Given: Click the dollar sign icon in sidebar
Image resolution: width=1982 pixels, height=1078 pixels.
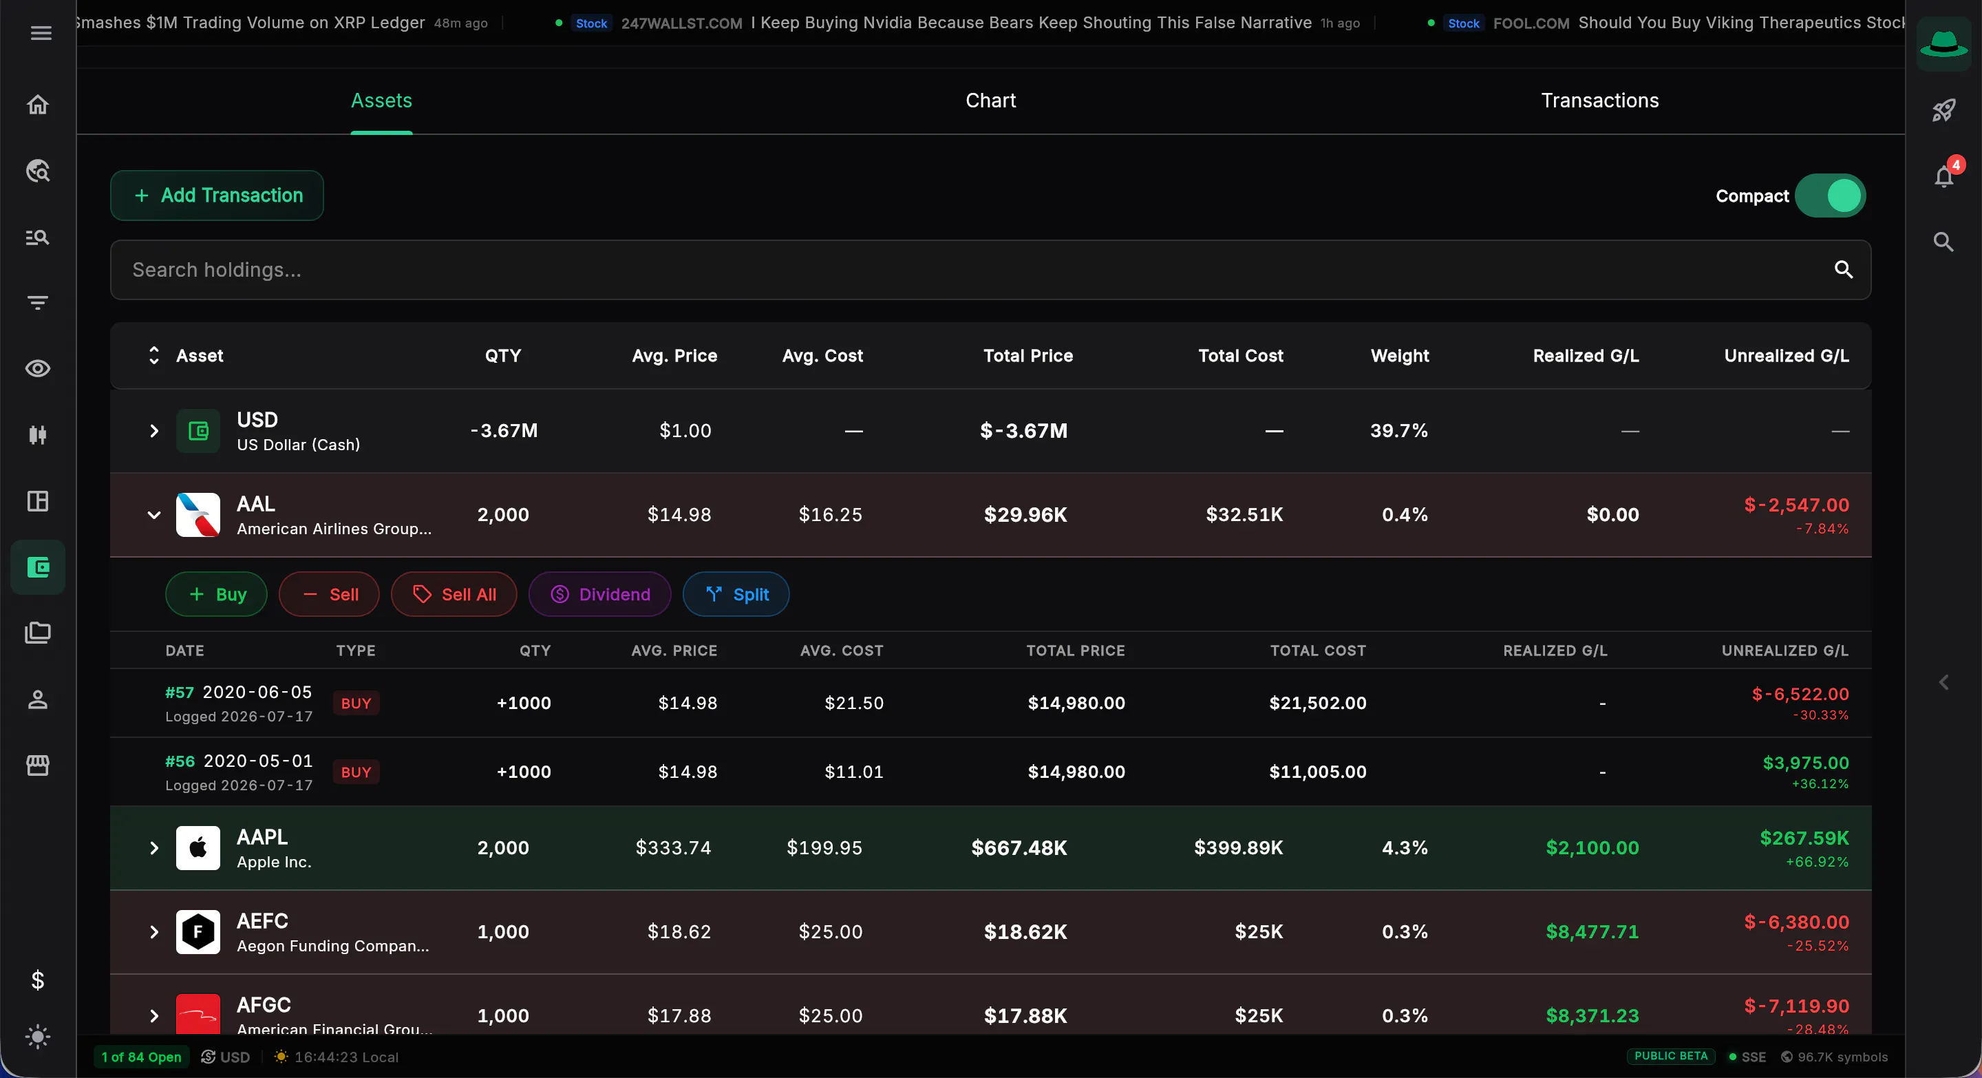Looking at the screenshot, I should 38,980.
